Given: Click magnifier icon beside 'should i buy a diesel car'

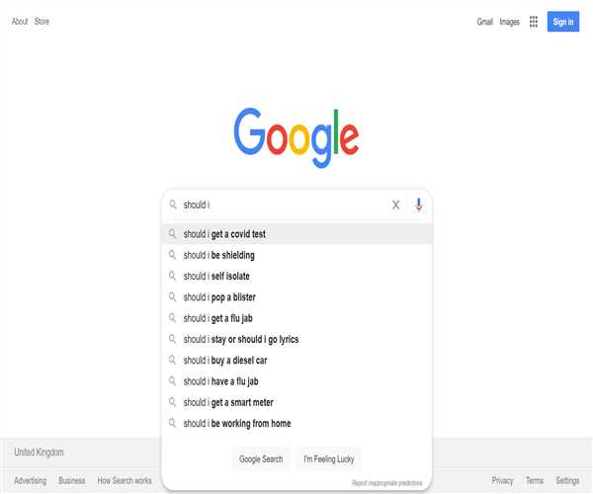Looking at the screenshot, I should 172,361.
